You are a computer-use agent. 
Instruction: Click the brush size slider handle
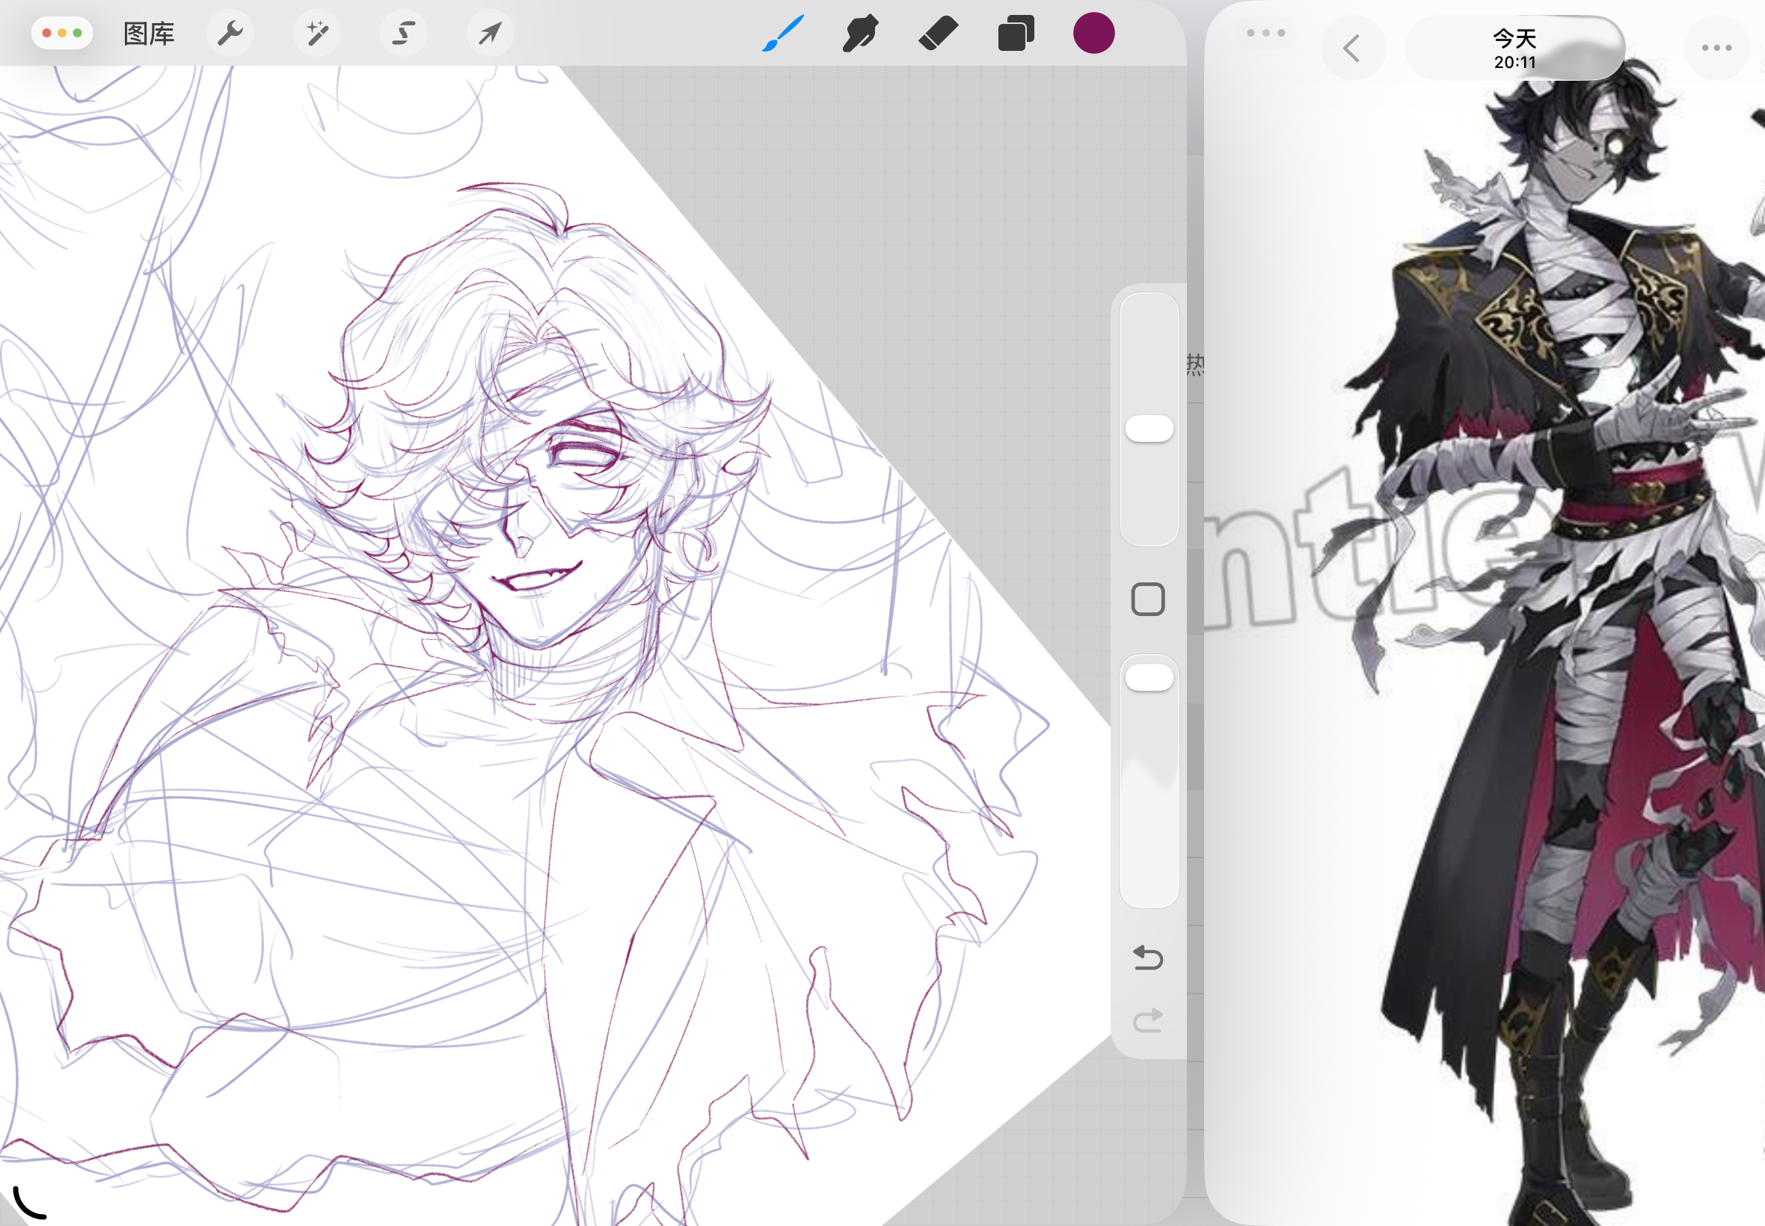[1149, 428]
